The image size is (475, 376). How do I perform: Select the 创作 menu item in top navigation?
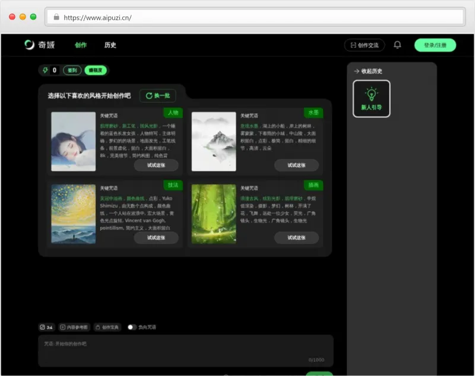coord(81,45)
